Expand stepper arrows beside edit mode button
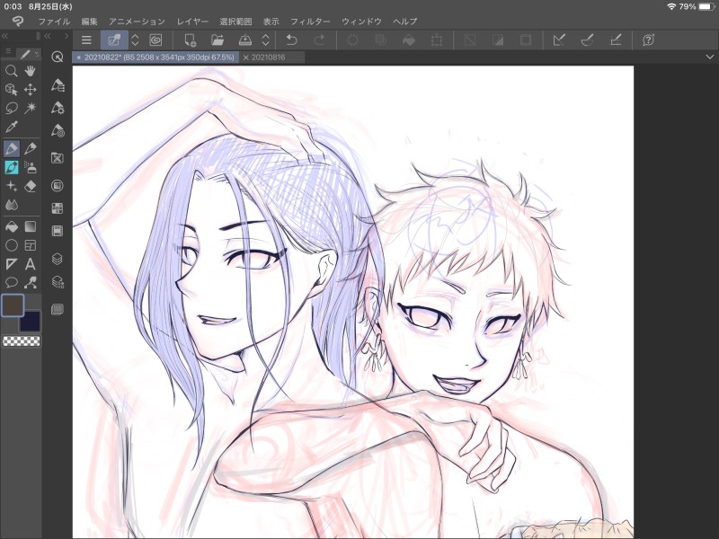Image resolution: width=719 pixels, height=539 pixels. 135,40
